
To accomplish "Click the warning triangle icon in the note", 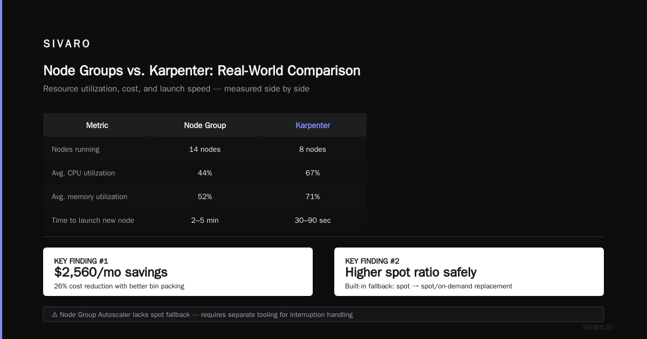I will (55, 314).
